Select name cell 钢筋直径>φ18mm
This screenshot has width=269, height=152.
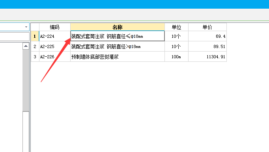coord(118,46)
